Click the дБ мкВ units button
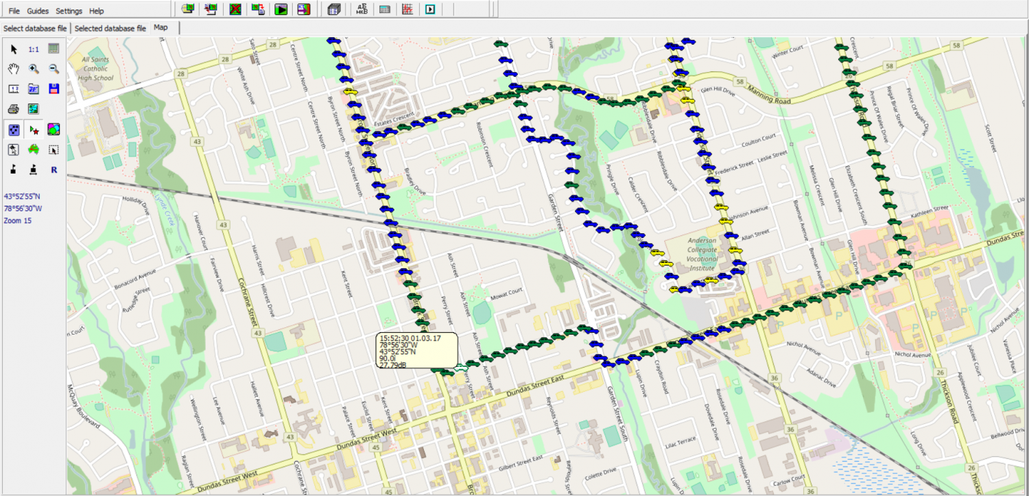 click(x=362, y=9)
